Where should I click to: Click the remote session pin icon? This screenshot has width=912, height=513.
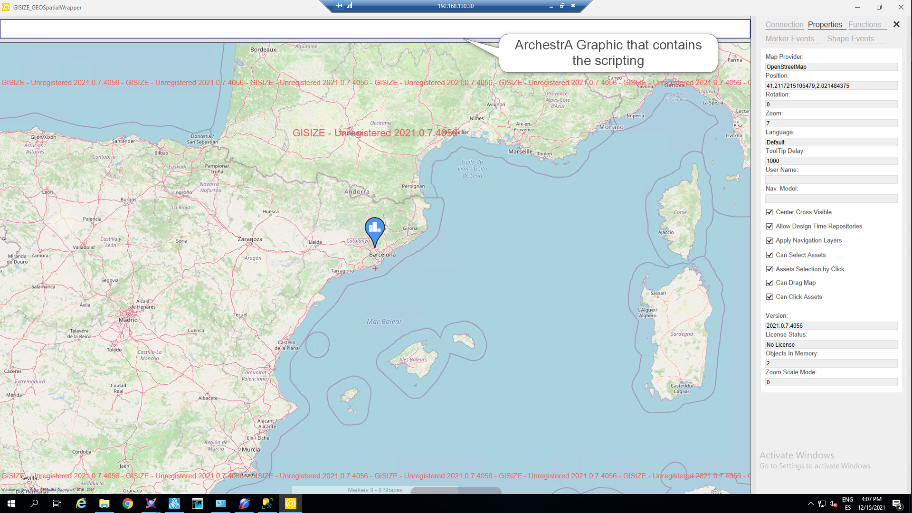pos(339,6)
